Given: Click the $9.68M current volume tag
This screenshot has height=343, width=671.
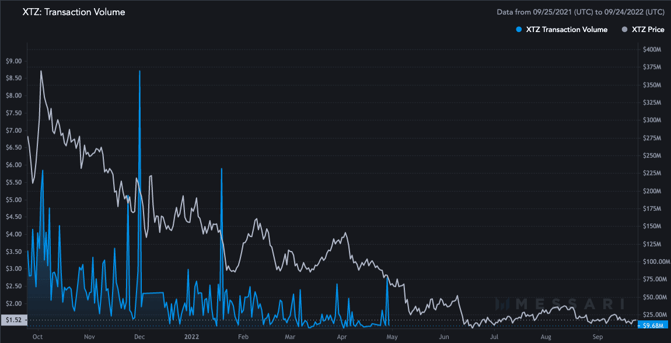Looking at the screenshot, I should (651, 325).
